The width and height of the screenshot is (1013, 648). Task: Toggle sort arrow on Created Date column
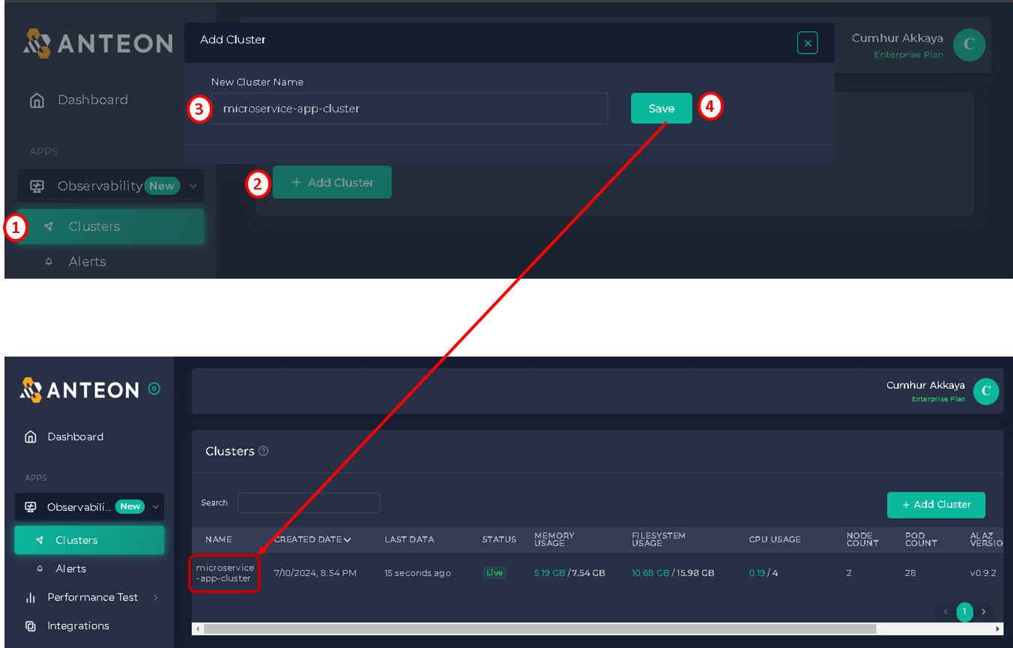click(348, 539)
